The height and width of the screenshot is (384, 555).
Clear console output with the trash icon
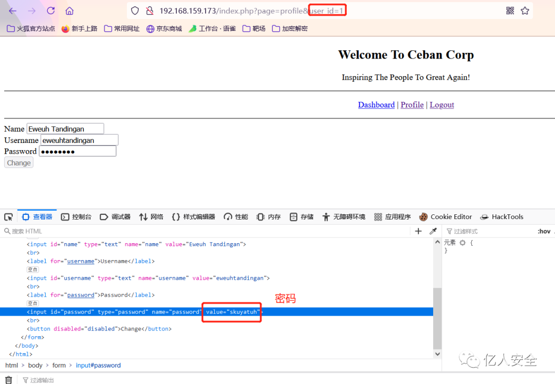(x=9, y=380)
